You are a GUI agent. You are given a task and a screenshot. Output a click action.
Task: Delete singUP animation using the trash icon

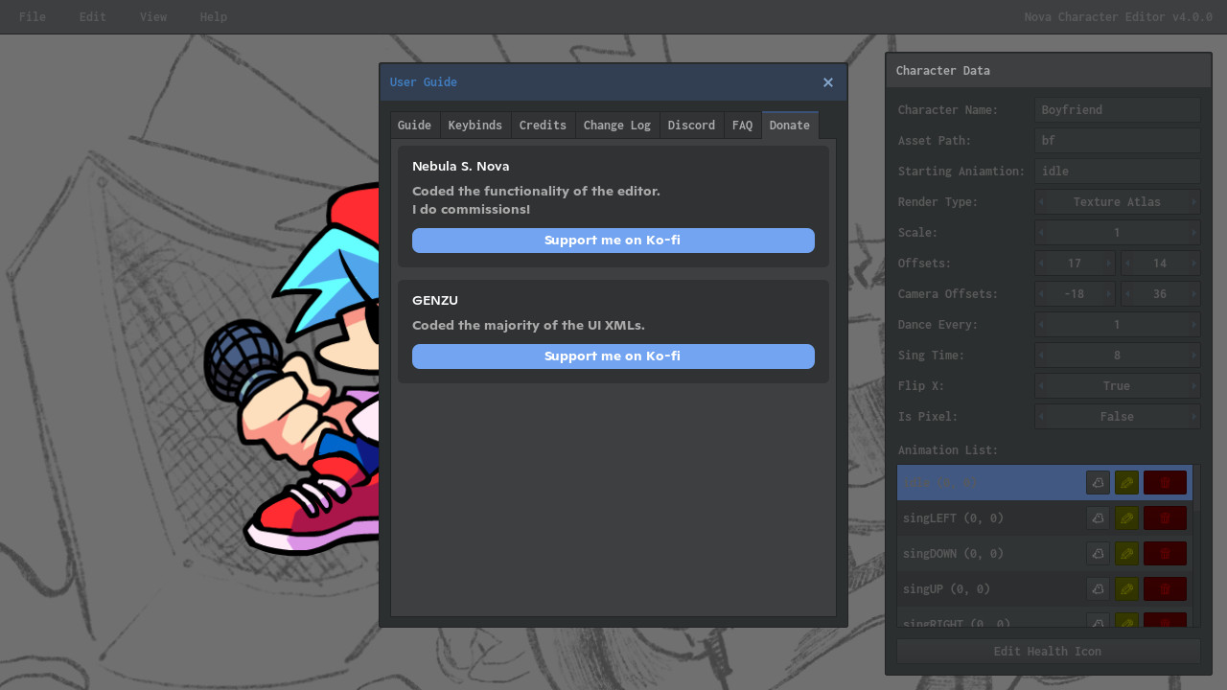pos(1165,589)
